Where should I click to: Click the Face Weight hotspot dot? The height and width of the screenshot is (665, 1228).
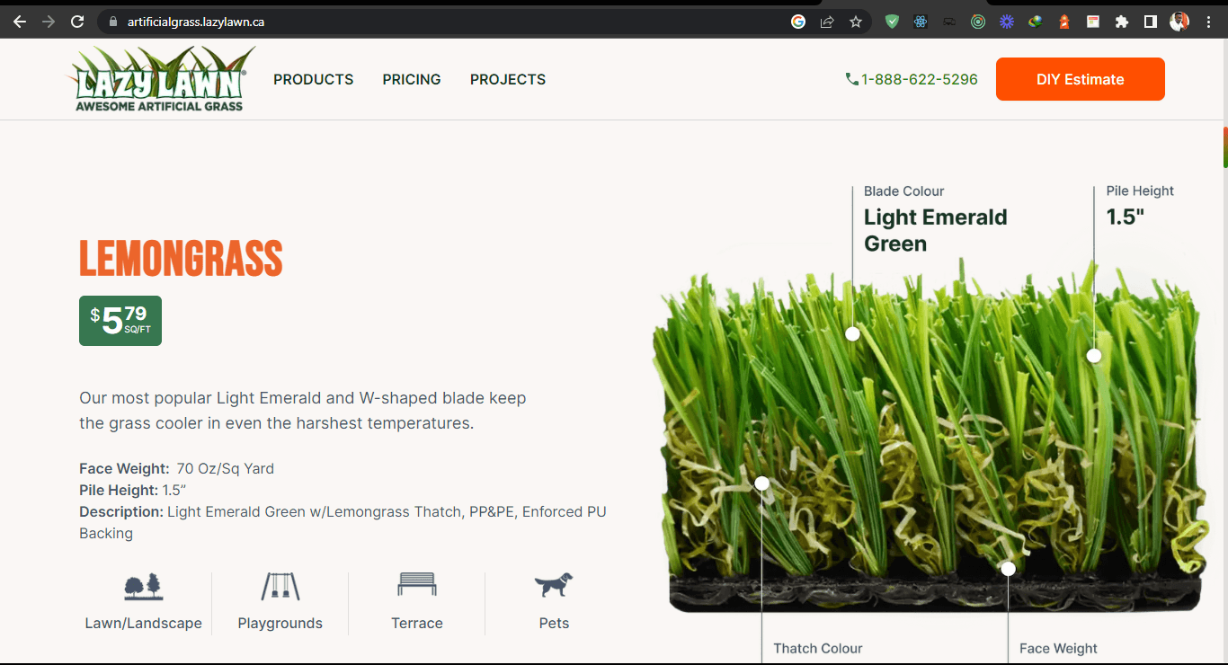(1009, 569)
